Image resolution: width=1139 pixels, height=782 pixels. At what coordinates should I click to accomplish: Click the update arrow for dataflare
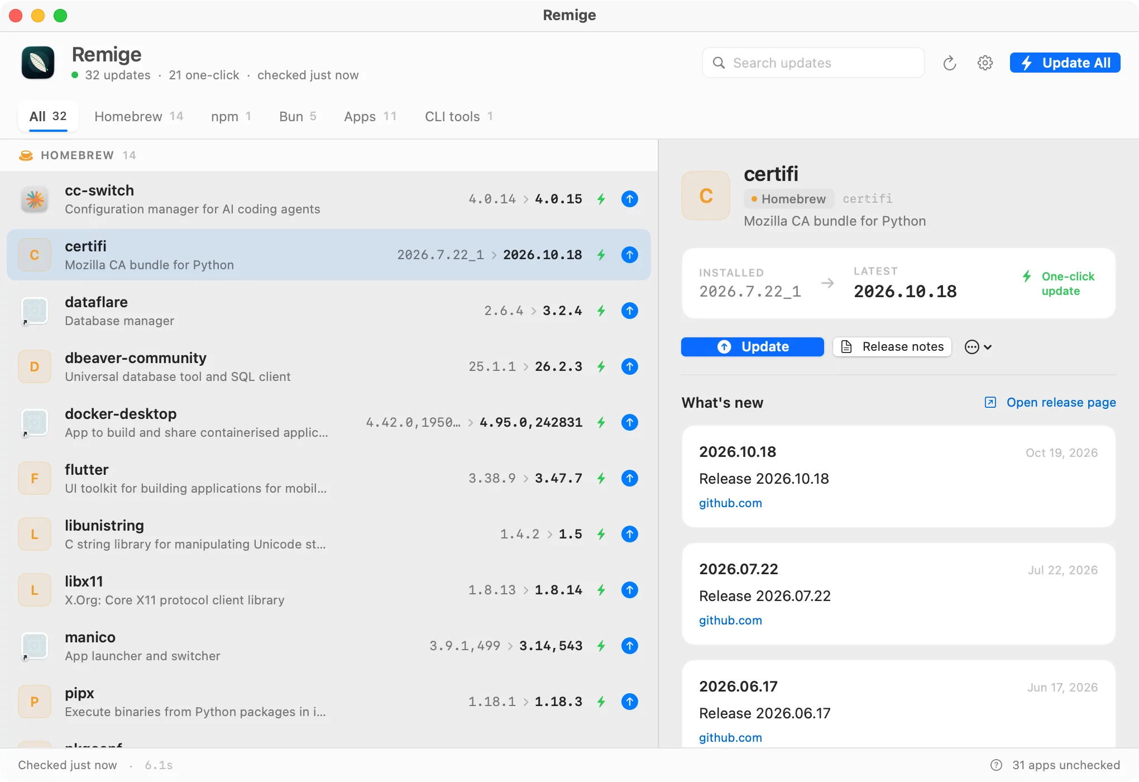coord(629,311)
